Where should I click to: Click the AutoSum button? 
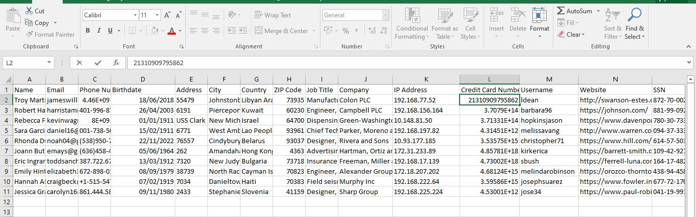point(574,11)
